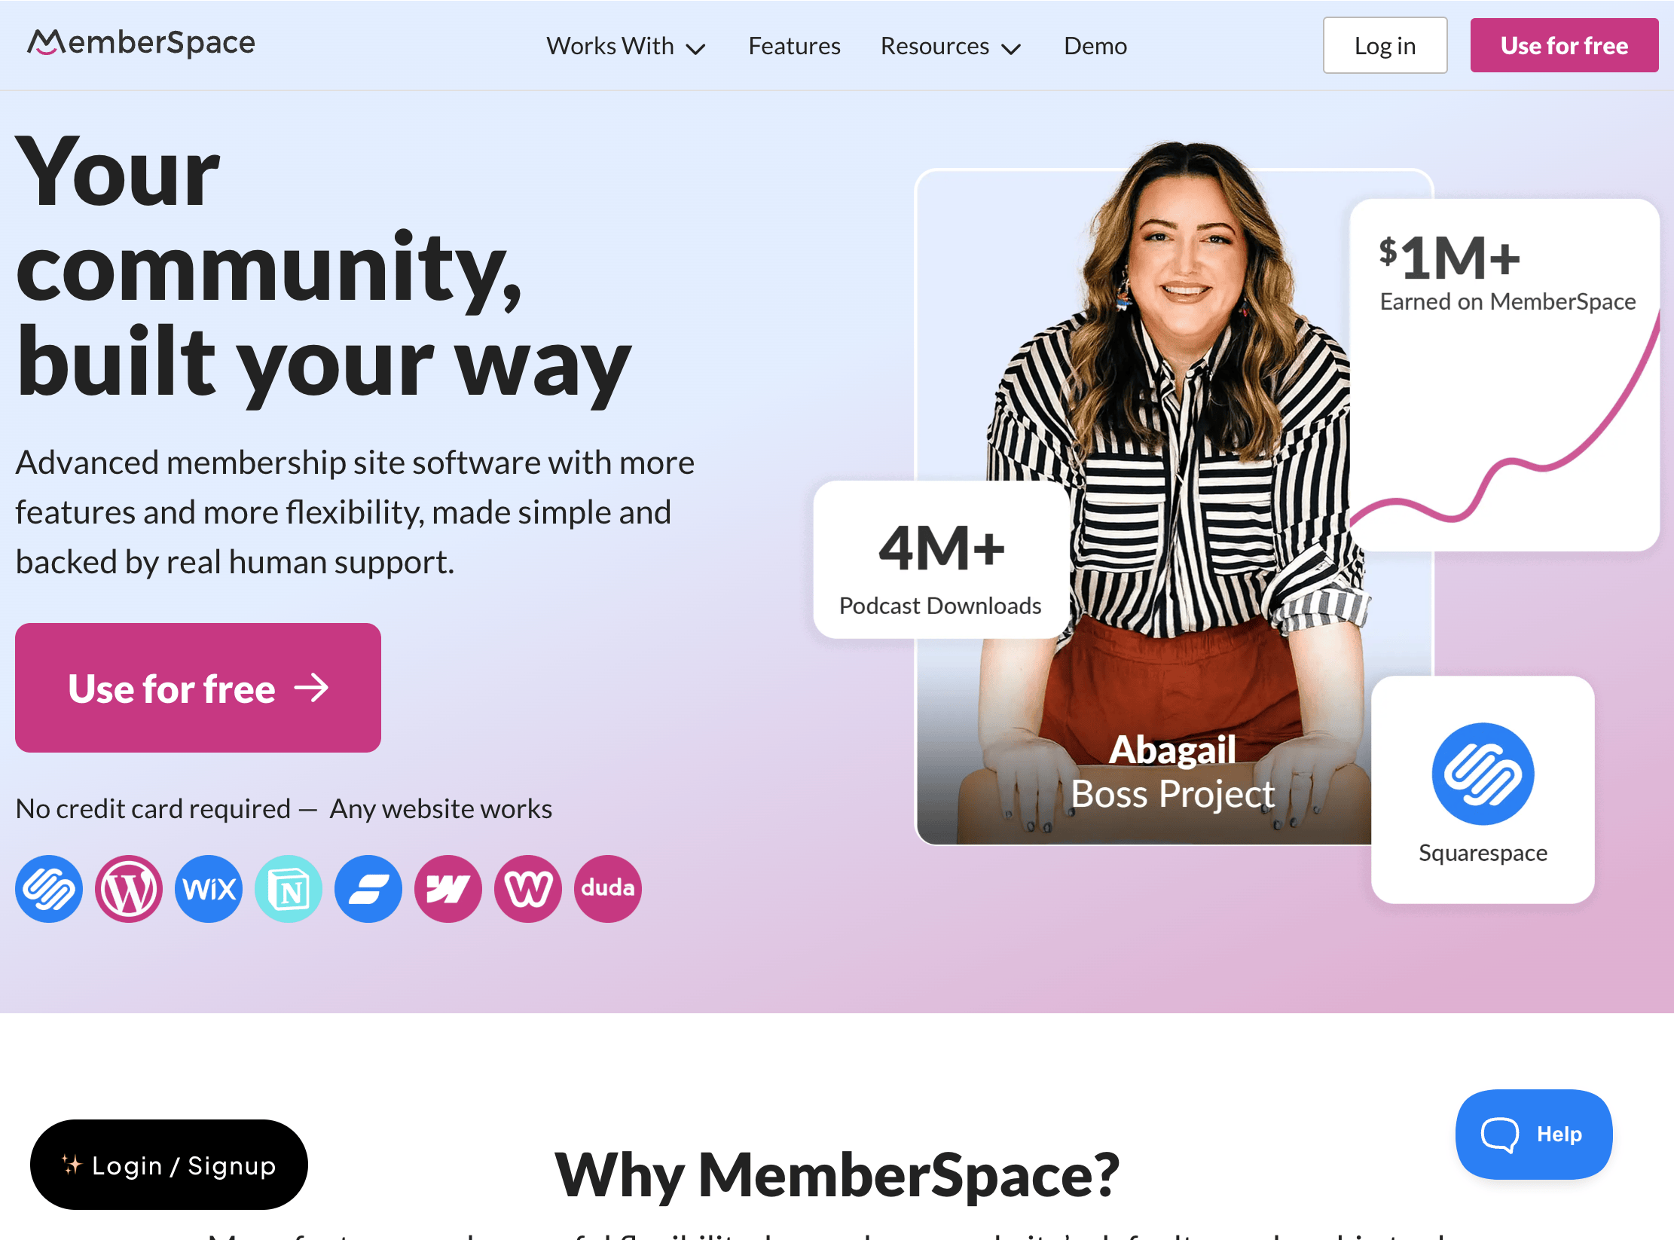Select the Wix platform icon
Viewport: 1674px width, 1240px height.
tap(209, 889)
